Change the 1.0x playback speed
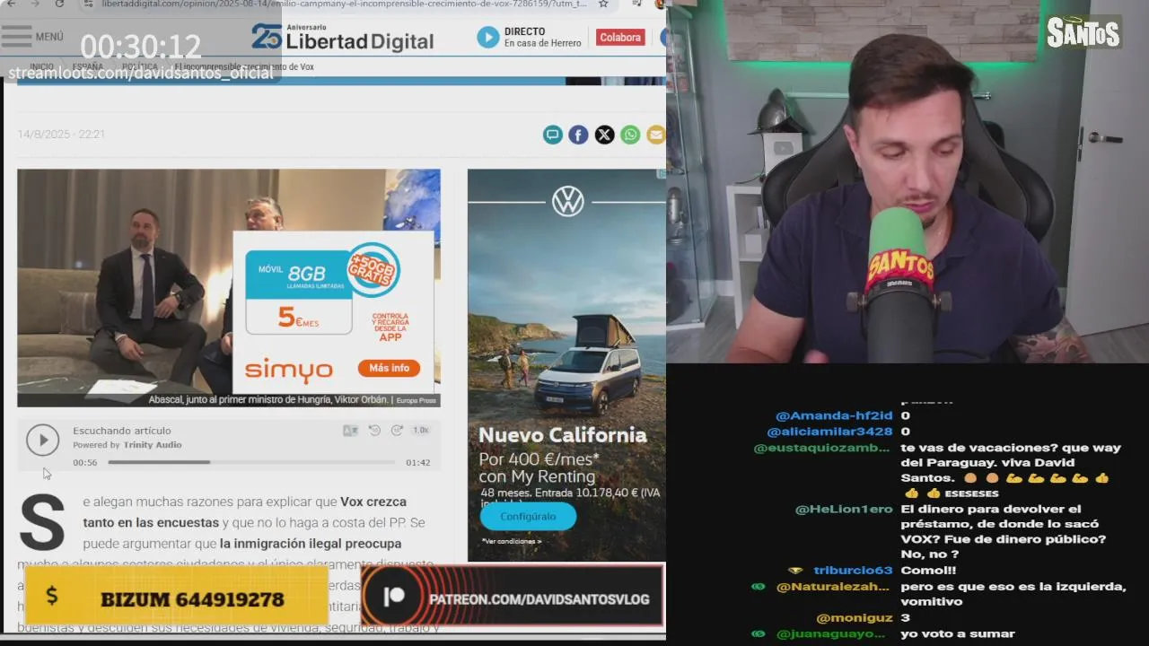Viewport: 1149px width, 646px height. (x=420, y=431)
